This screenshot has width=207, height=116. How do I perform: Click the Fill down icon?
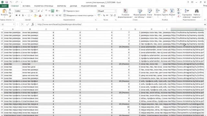pos(179,13)
